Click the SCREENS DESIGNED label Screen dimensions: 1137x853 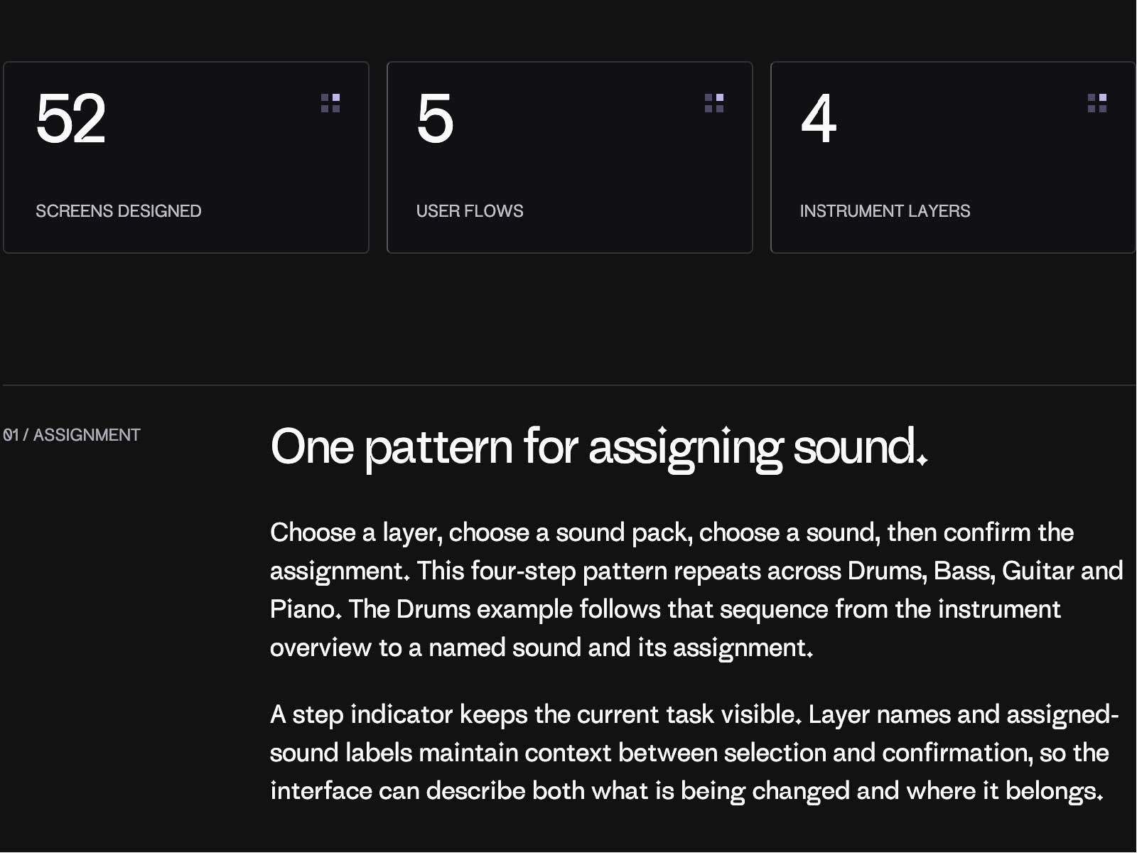point(119,211)
